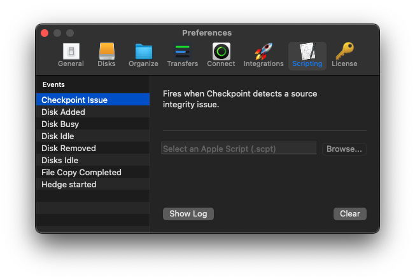The image size is (415, 280).
Task: Select the Disk Added event
Action: (x=93, y=112)
